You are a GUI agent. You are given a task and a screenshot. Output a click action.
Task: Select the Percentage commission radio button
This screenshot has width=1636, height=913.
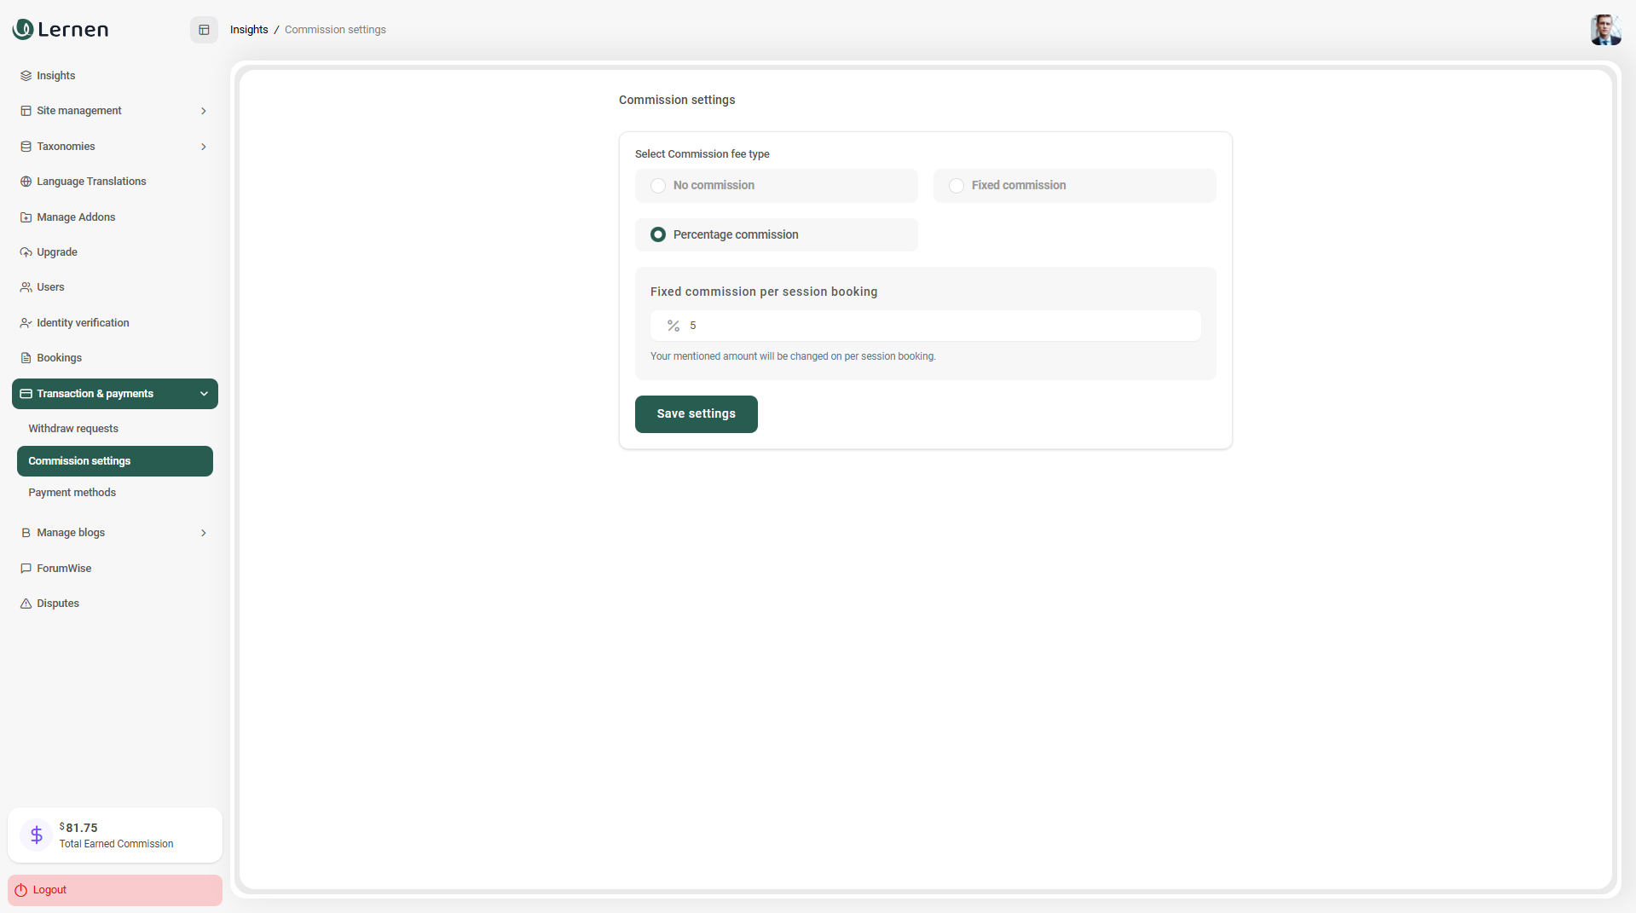click(658, 234)
